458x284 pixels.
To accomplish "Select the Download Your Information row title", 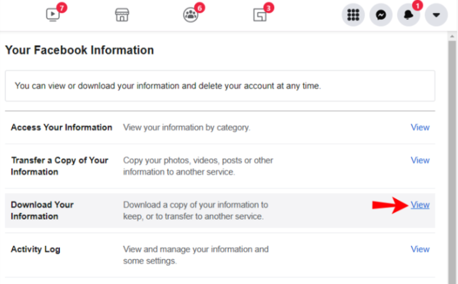I will [x=42, y=210].
